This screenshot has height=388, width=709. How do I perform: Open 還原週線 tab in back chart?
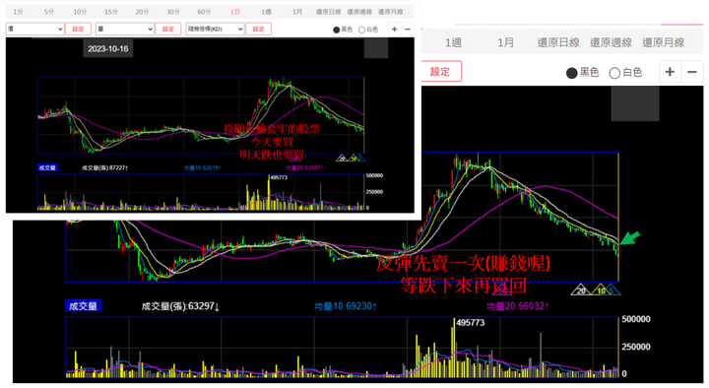pyautogui.click(x=611, y=43)
